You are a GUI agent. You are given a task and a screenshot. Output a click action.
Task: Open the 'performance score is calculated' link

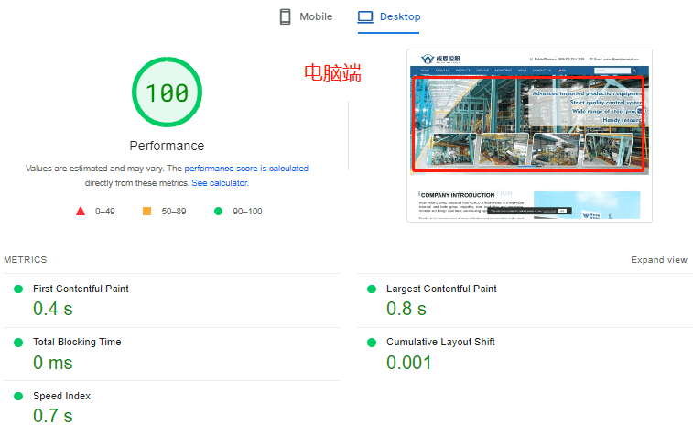pos(246,169)
